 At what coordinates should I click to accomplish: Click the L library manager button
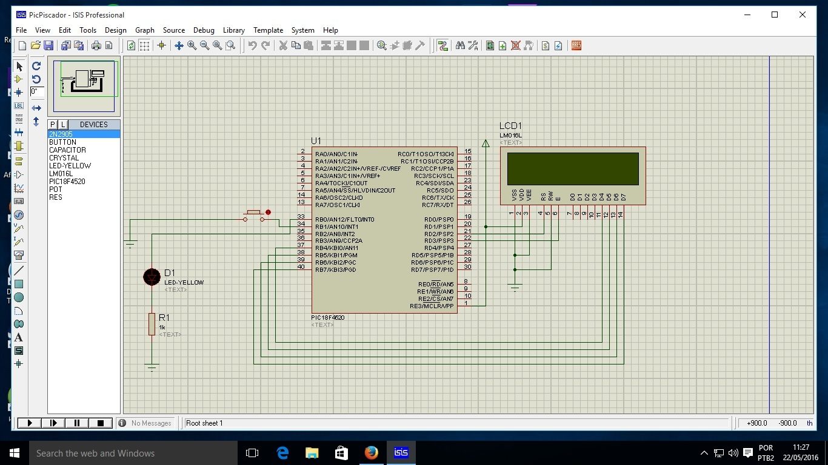click(62, 124)
